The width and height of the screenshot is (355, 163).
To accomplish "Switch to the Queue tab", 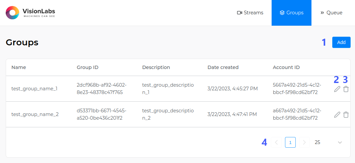I will pos(331,13).
